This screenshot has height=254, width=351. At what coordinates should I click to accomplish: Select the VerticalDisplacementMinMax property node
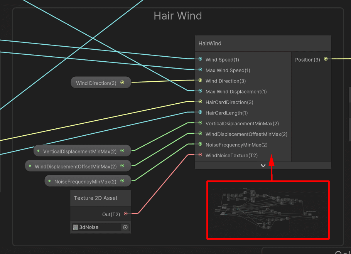(x=83, y=151)
